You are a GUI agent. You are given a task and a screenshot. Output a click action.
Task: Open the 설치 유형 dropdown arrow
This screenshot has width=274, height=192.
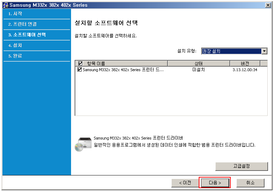(264, 51)
